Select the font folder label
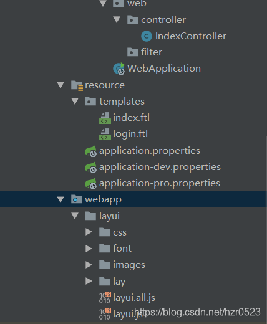 click(122, 249)
